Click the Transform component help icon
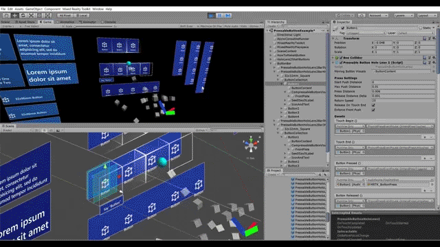The width and height of the screenshot is (440, 247). coord(425,38)
